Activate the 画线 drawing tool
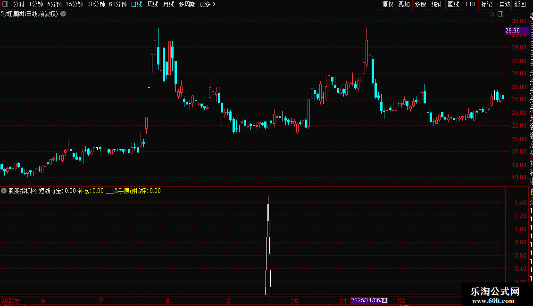This screenshot has height=306, width=533. [453, 4]
